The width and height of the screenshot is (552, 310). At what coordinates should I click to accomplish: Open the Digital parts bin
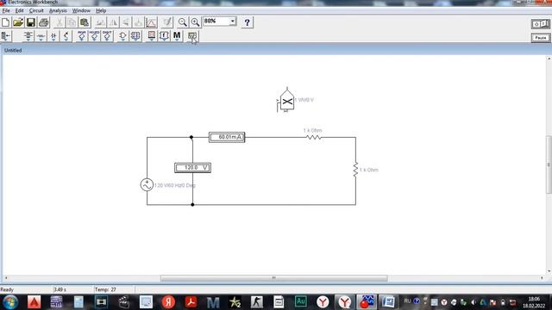click(135, 36)
